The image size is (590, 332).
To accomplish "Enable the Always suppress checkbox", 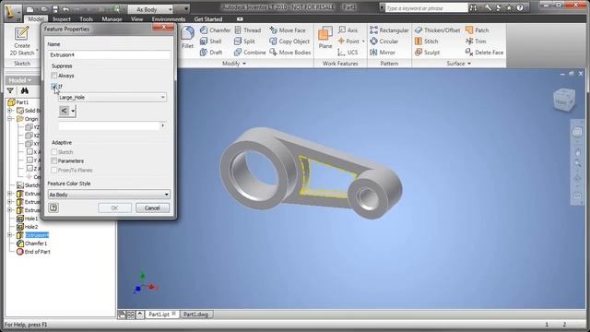I will (x=54, y=76).
